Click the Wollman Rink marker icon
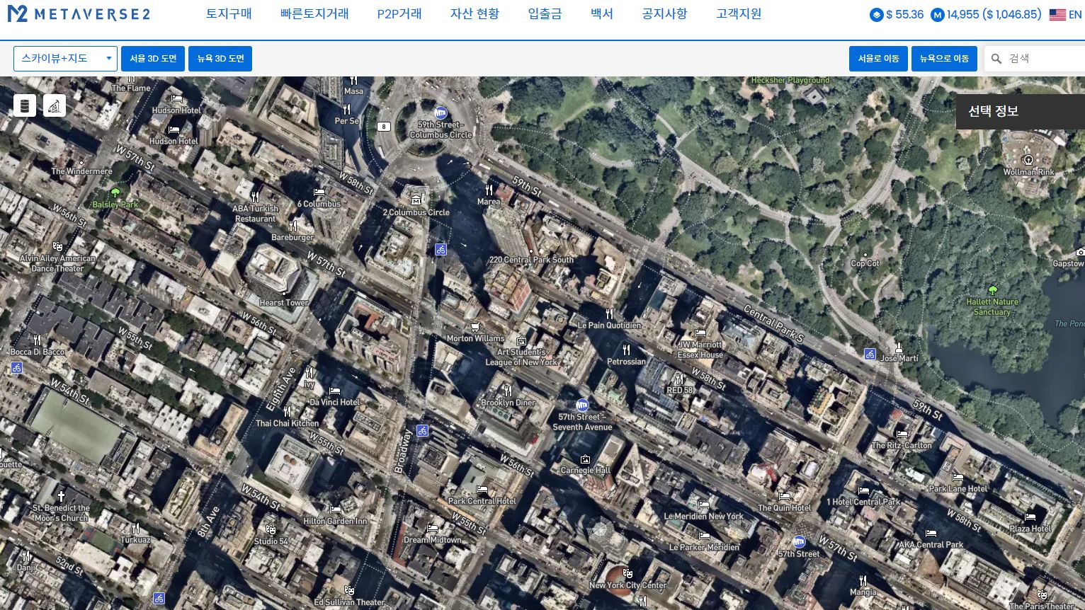This screenshot has width=1085, height=610. 1028,160
